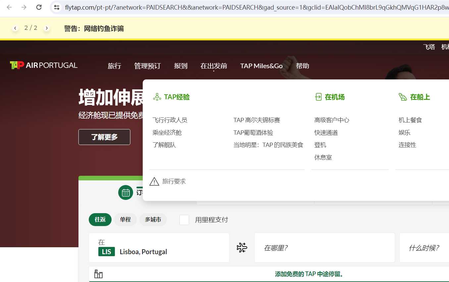Image resolution: width=449 pixels, height=282 pixels.
Task: Click the 什么时候? date field
Action: coord(424,248)
